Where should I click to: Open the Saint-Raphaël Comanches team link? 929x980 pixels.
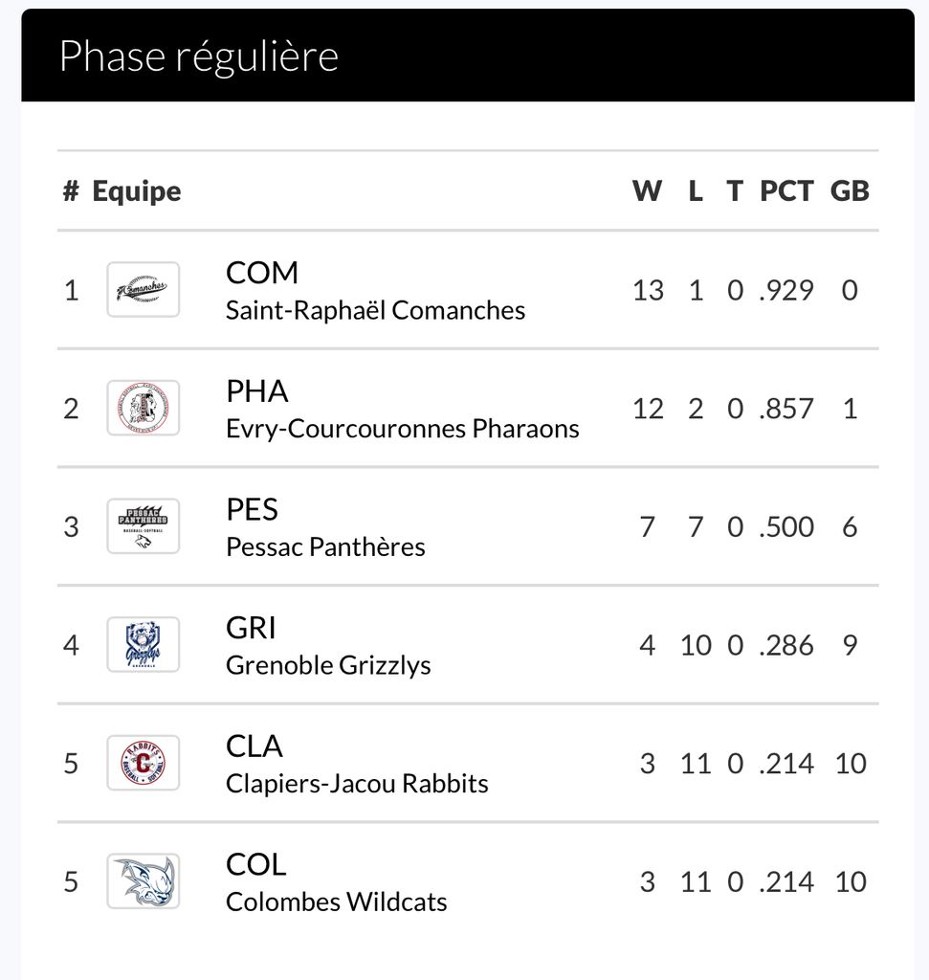(x=375, y=310)
